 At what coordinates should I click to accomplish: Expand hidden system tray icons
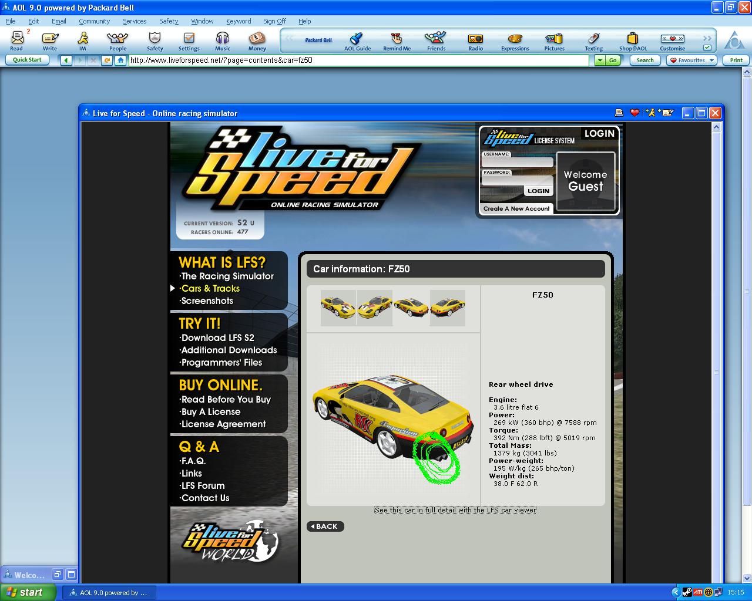tap(676, 592)
